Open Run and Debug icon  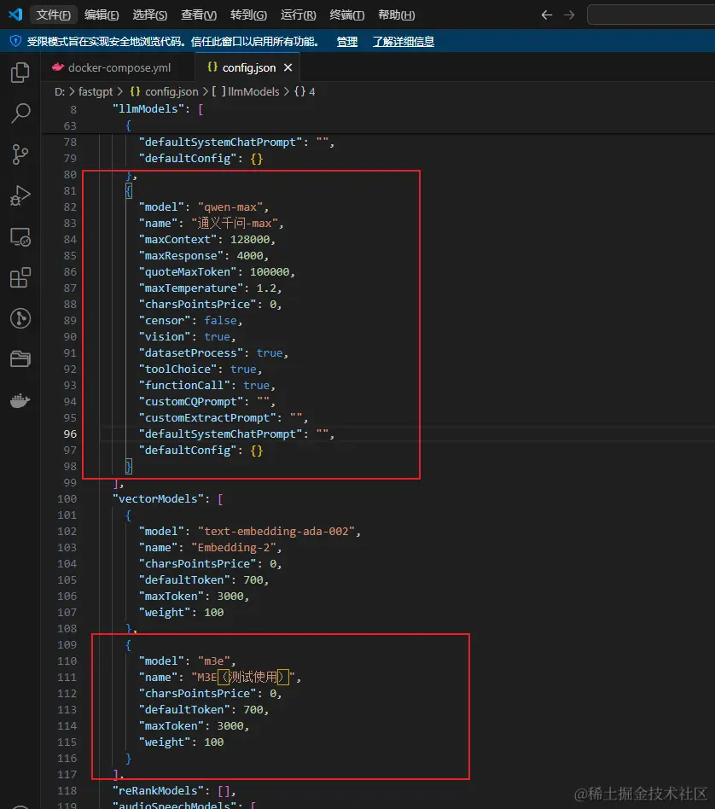click(x=20, y=195)
